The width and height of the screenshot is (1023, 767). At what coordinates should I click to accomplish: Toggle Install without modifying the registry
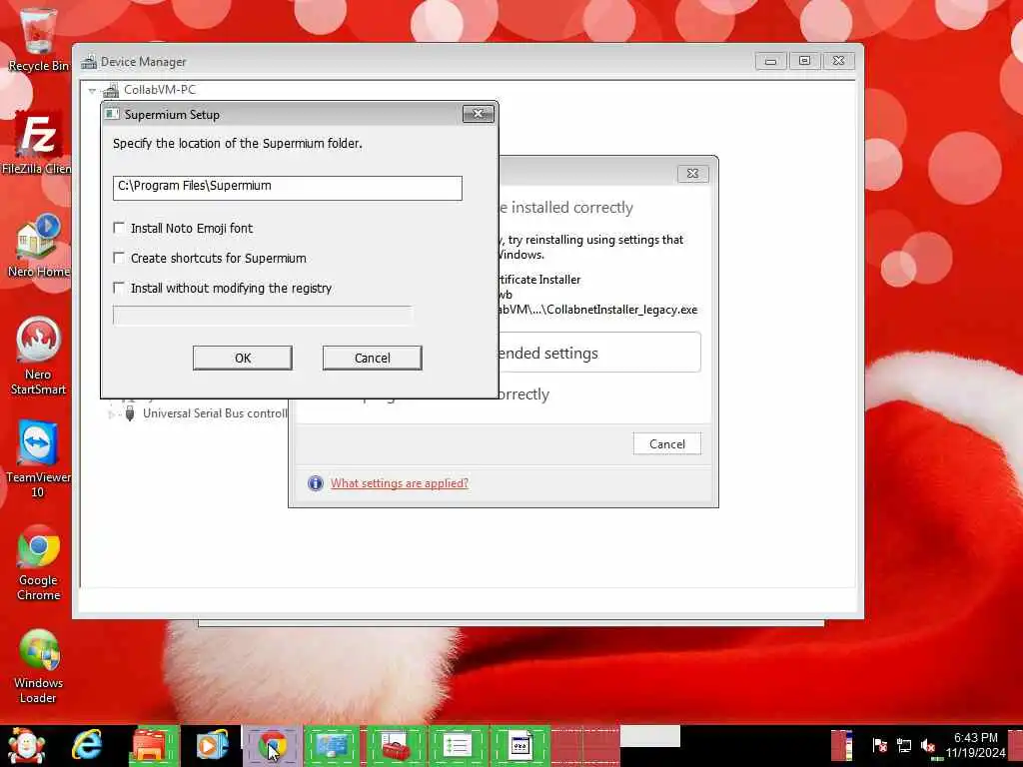point(119,288)
